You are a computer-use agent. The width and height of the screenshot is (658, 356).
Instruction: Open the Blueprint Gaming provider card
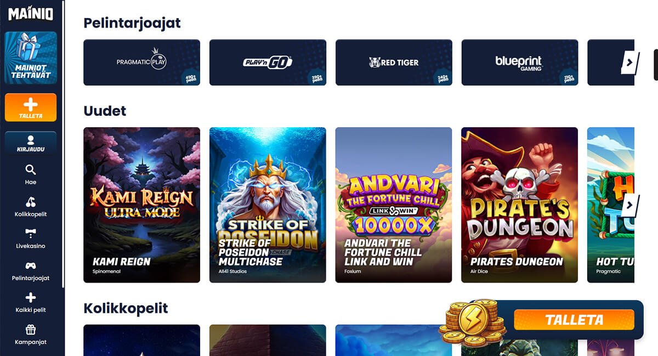(x=520, y=63)
